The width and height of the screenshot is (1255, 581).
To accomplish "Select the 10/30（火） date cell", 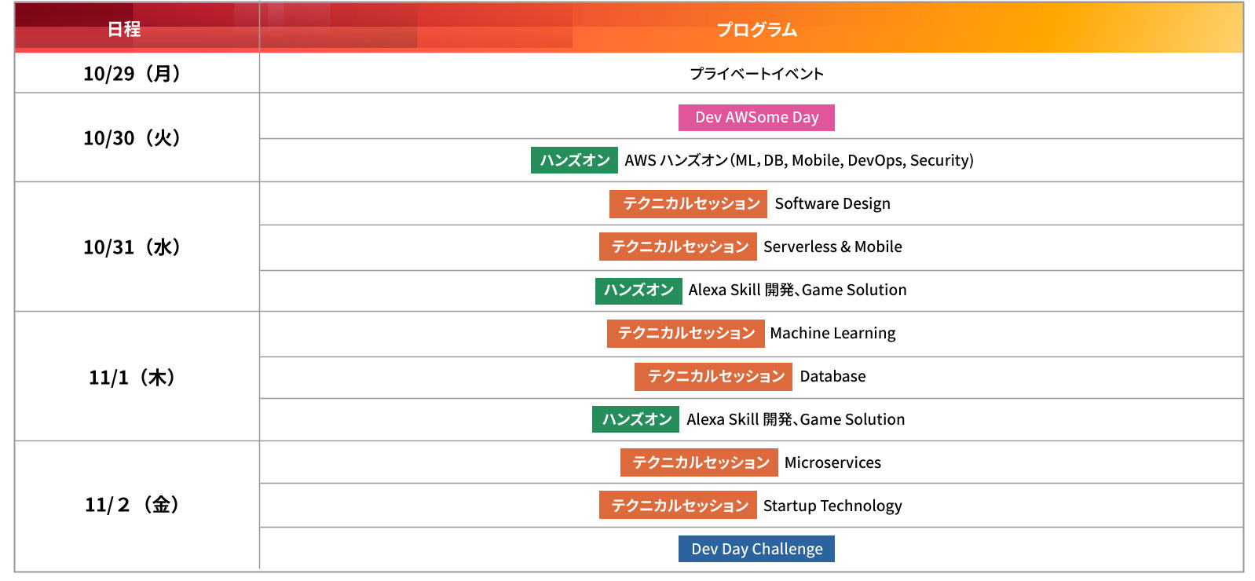I will coord(137,137).
